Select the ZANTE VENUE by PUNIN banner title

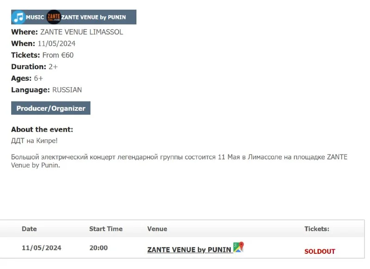click(93, 18)
